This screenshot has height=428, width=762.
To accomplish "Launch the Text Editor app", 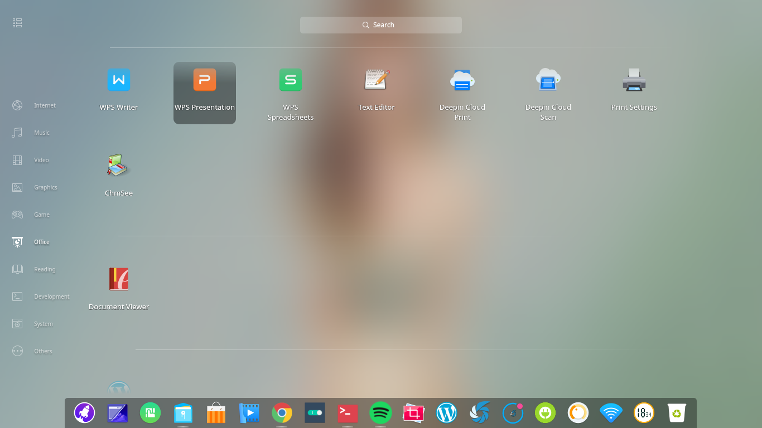I will click(377, 80).
